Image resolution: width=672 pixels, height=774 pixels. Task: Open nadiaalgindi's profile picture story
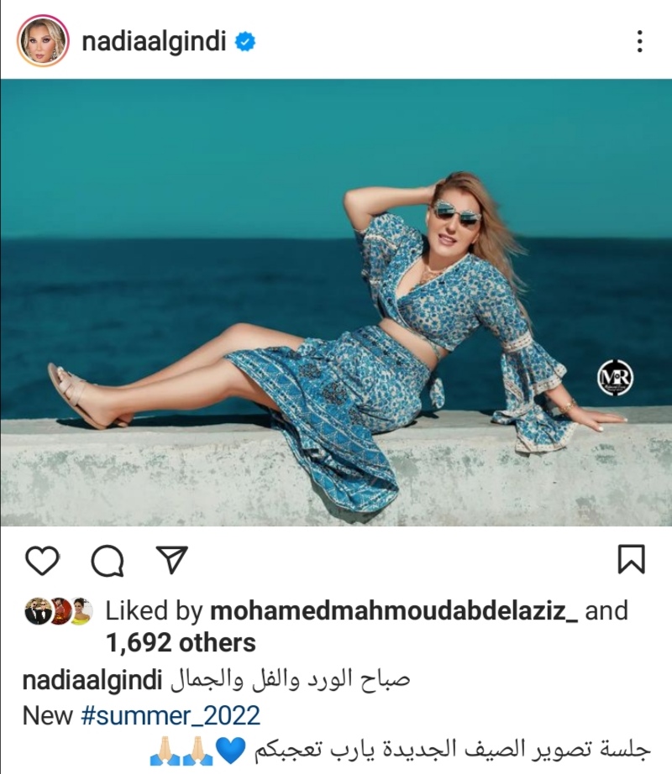pos(43,41)
